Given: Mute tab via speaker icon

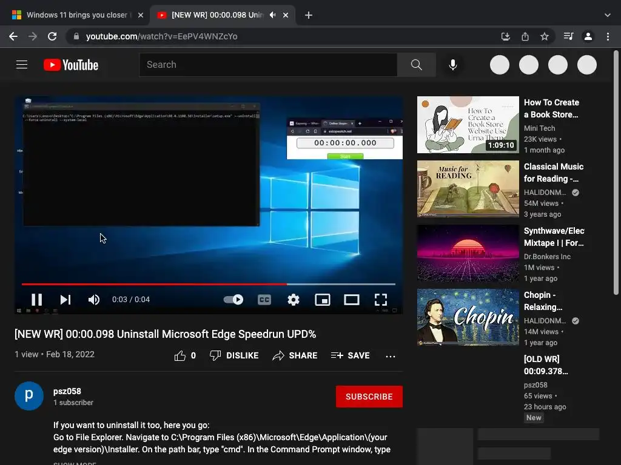Looking at the screenshot, I should pyautogui.click(x=272, y=15).
